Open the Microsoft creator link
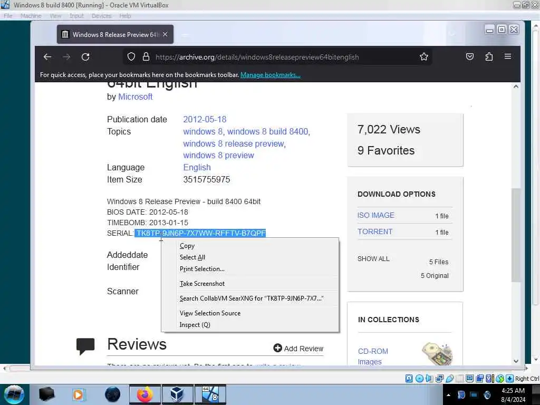 point(136,97)
